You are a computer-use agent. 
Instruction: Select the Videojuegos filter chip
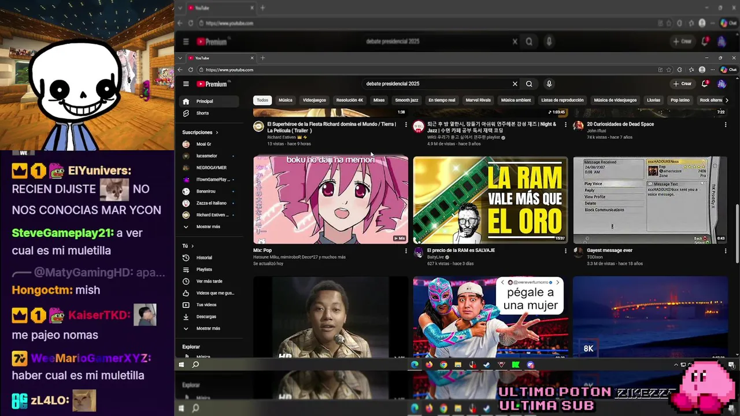314,100
